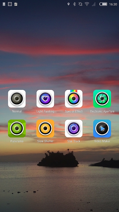Select the Electronic Aperture icon

coord(102,99)
